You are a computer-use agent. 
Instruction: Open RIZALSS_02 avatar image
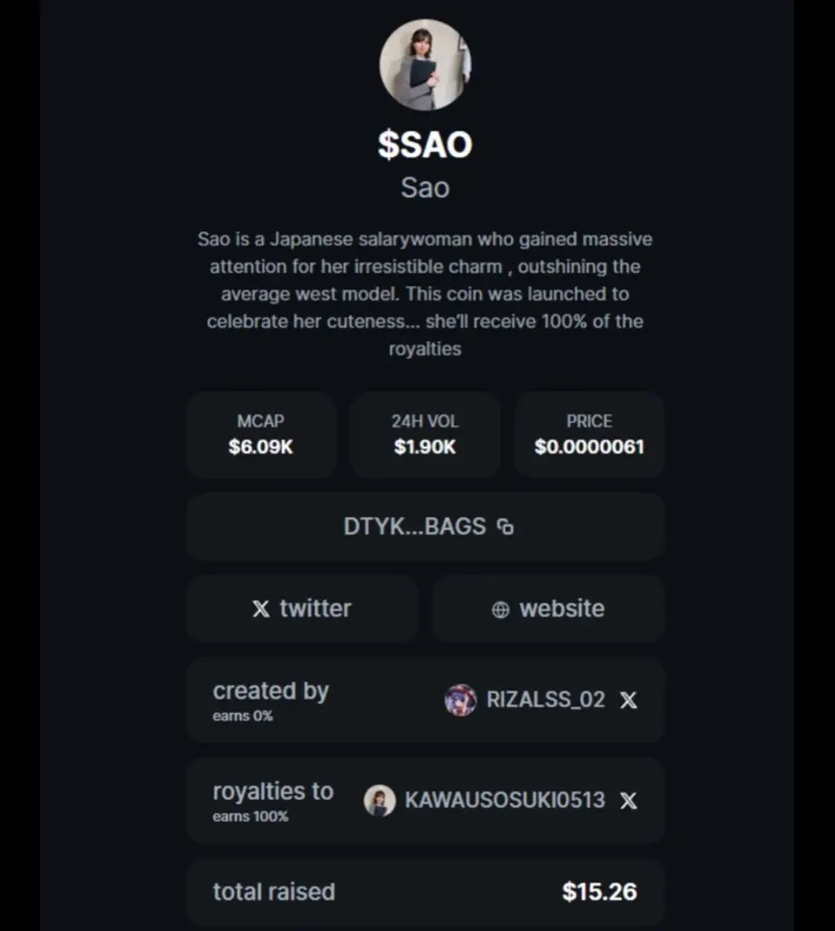pyautogui.click(x=460, y=699)
